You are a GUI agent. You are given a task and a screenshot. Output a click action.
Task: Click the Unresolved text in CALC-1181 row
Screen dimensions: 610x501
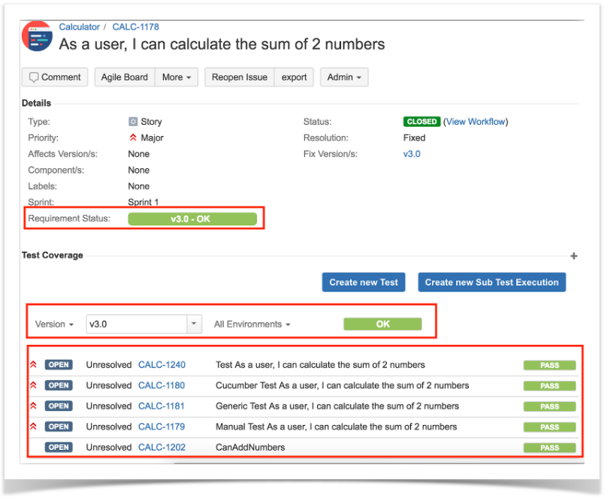[108, 406]
